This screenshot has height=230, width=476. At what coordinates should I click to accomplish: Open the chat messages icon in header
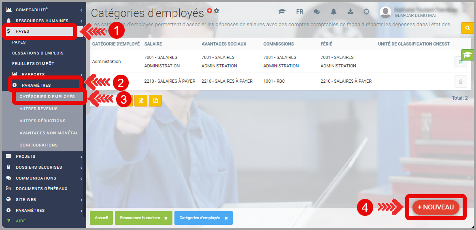click(x=317, y=12)
